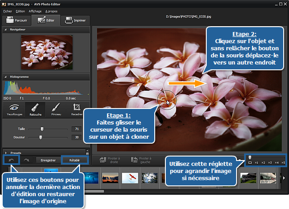This screenshot has width=289, height=209.
Task: Click the Taille slider handle
Action: (x=42, y=129)
